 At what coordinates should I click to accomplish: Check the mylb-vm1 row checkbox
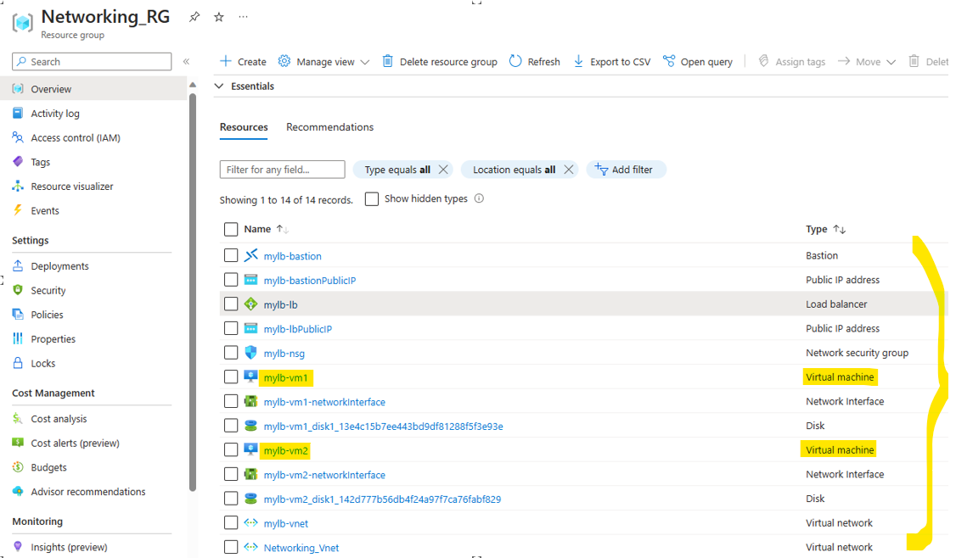[x=230, y=377]
